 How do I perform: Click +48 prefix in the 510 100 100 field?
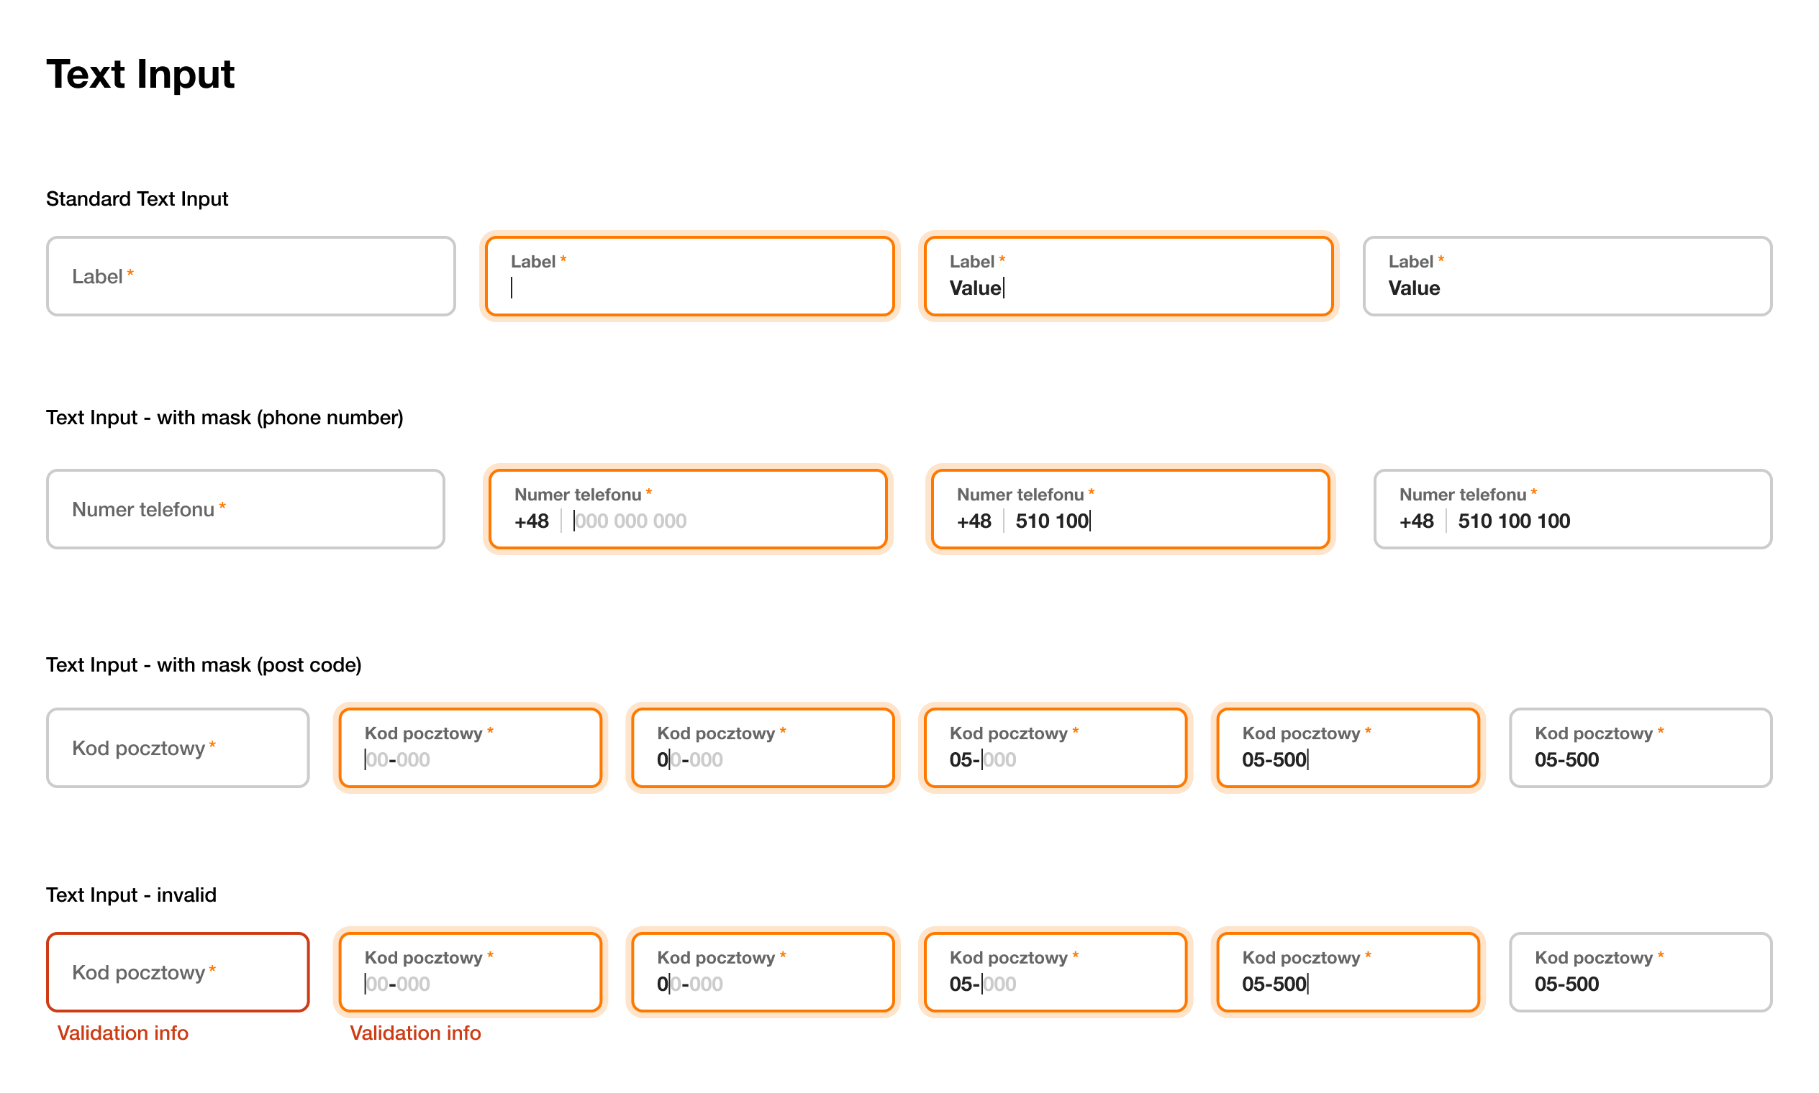tap(1416, 521)
